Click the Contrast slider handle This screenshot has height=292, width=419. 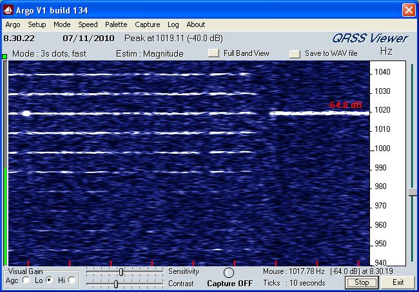point(115,284)
